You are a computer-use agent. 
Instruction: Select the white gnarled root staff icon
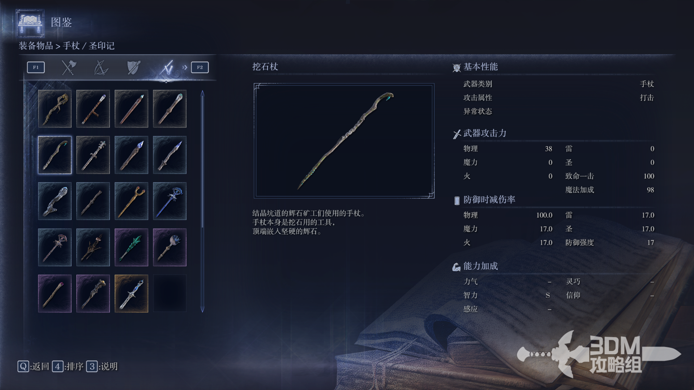[x=55, y=201]
